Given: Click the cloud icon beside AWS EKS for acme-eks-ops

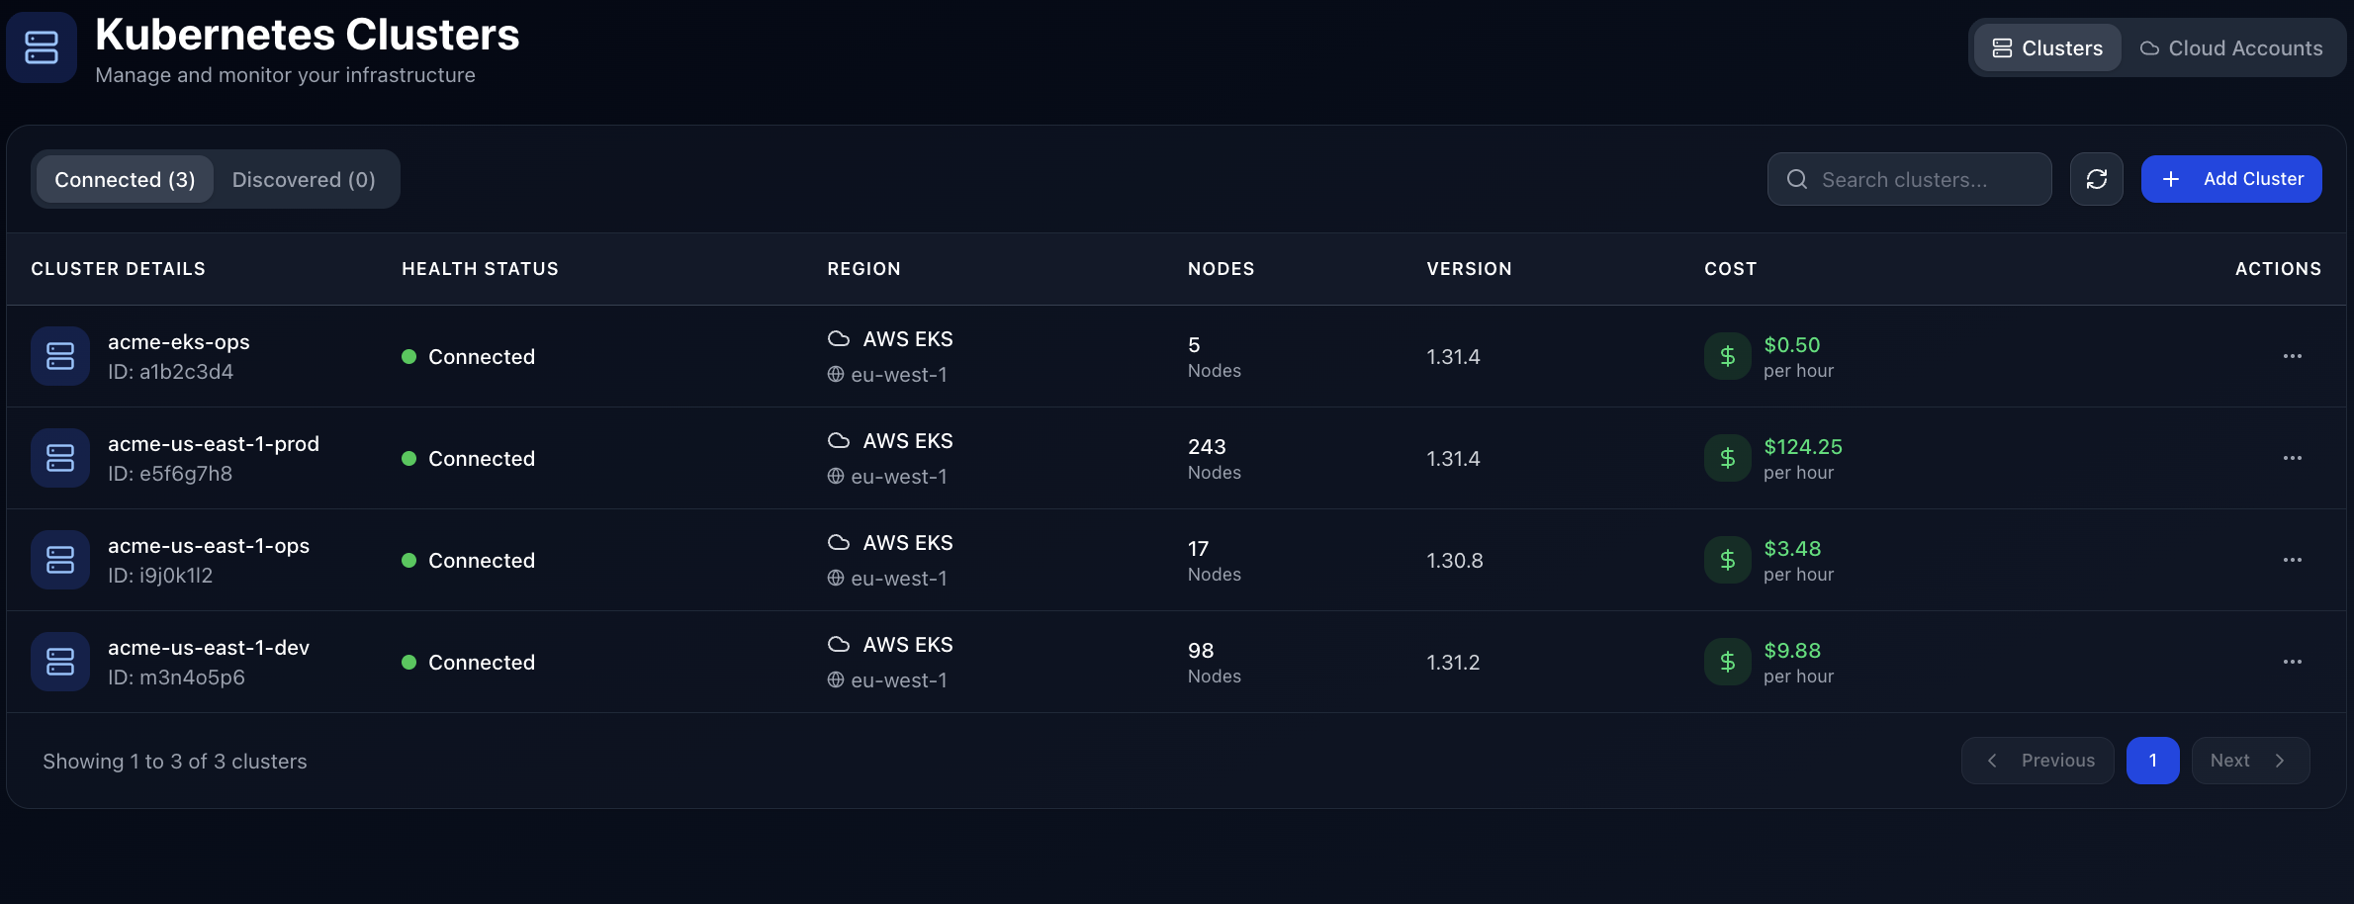Looking at the screenshot, I should [x=839, y=339].
